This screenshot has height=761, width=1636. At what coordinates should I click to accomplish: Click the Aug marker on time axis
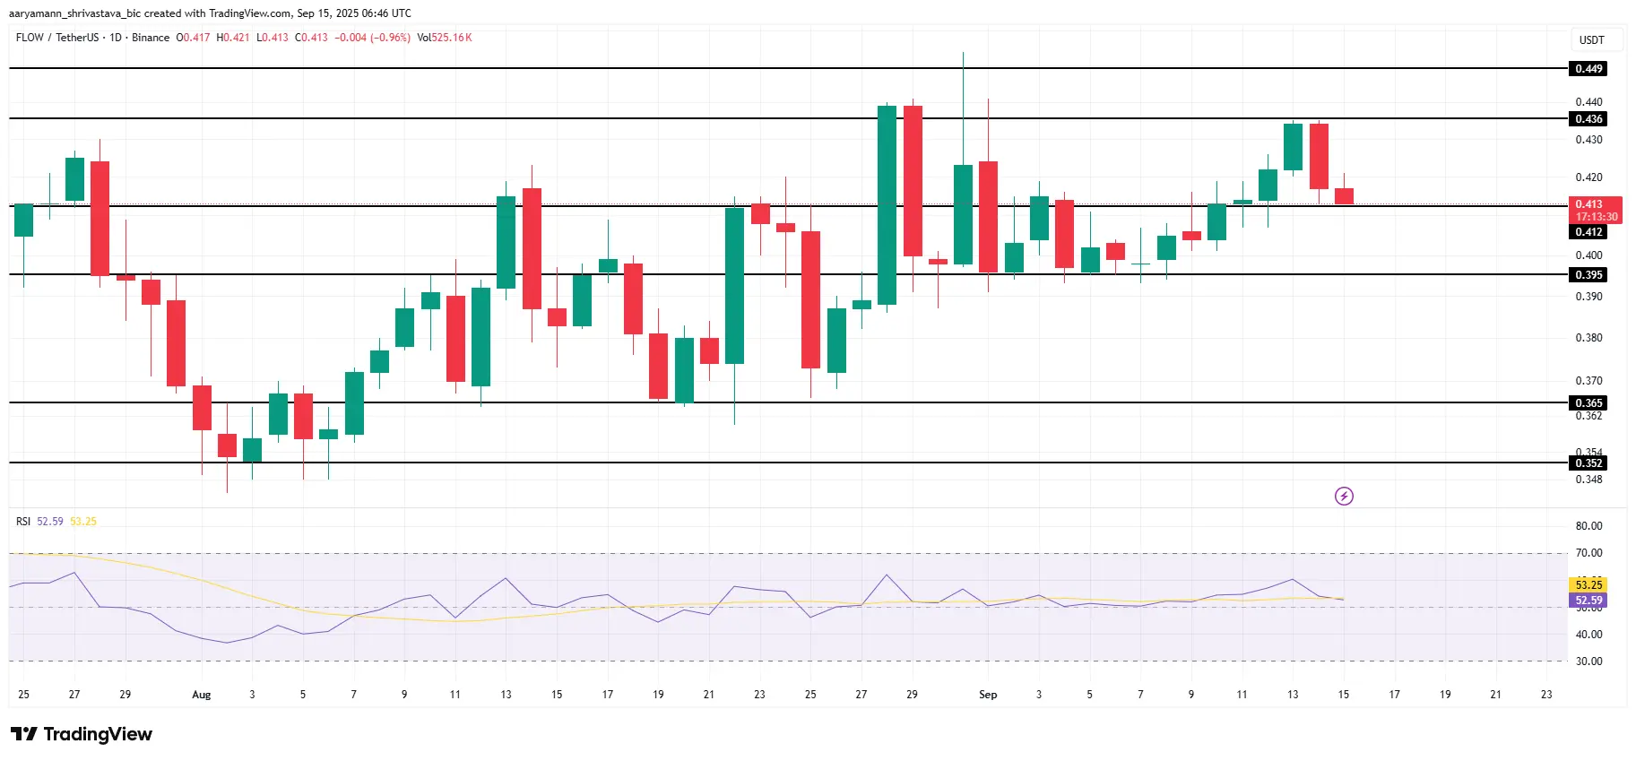coord(202,695)
